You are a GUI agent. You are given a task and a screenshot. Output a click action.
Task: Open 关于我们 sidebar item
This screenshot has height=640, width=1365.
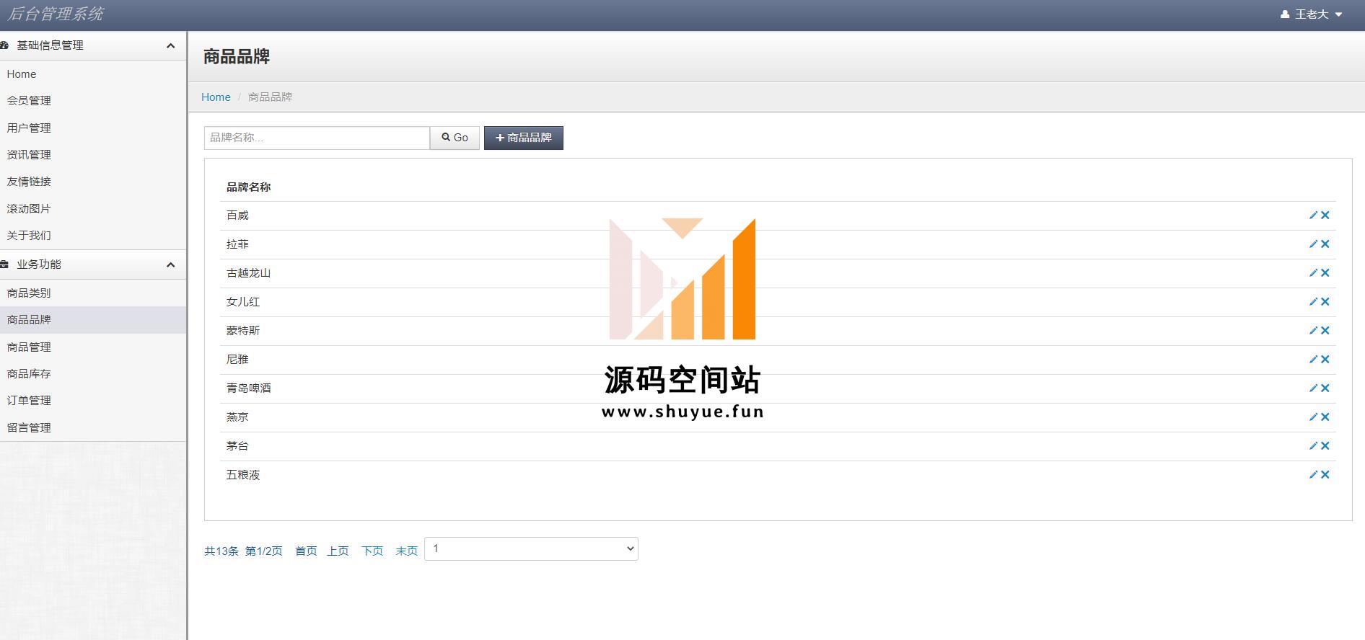point(29,236)
